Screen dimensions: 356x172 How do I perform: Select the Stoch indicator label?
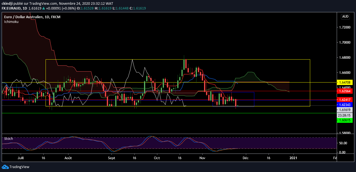pyautogui.click(x=8, y=138)
